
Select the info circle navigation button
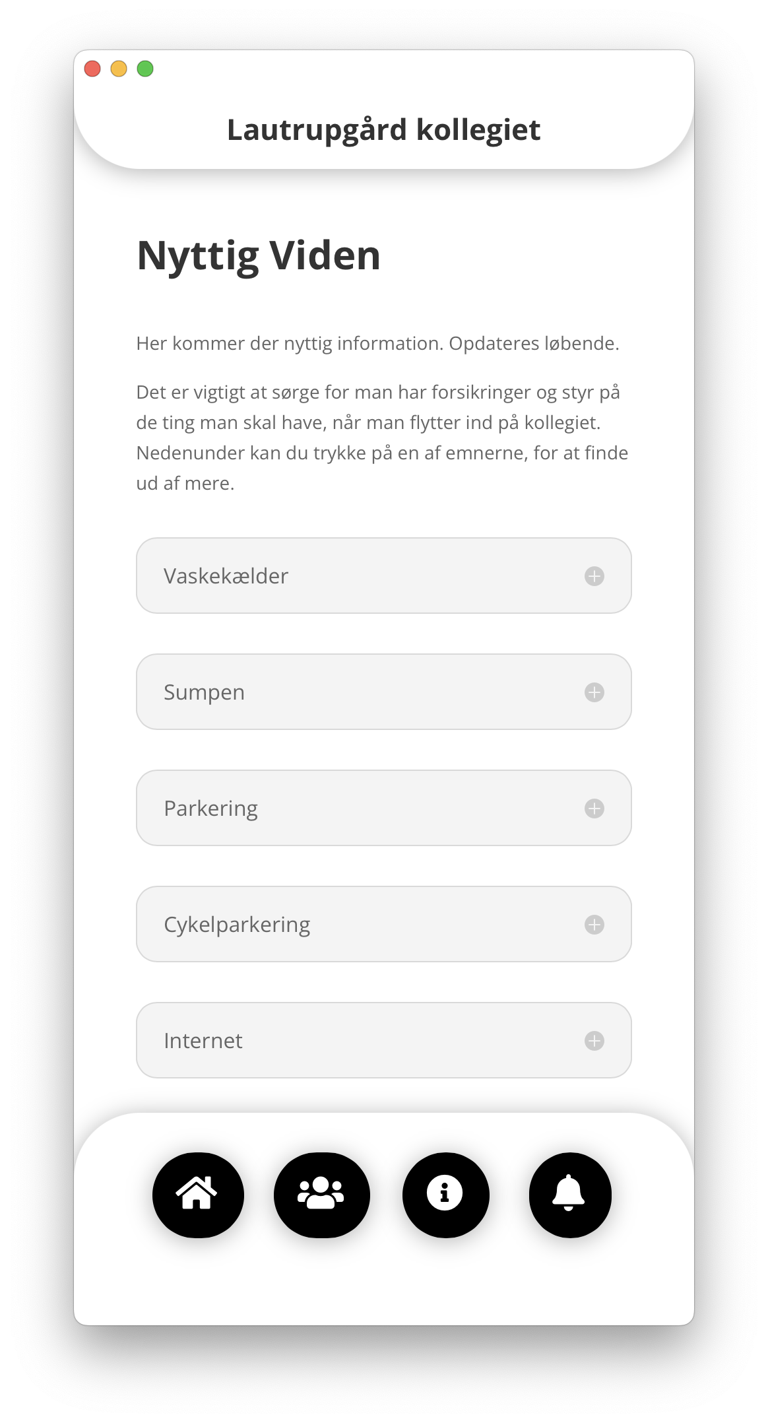tap(445, 1195)
